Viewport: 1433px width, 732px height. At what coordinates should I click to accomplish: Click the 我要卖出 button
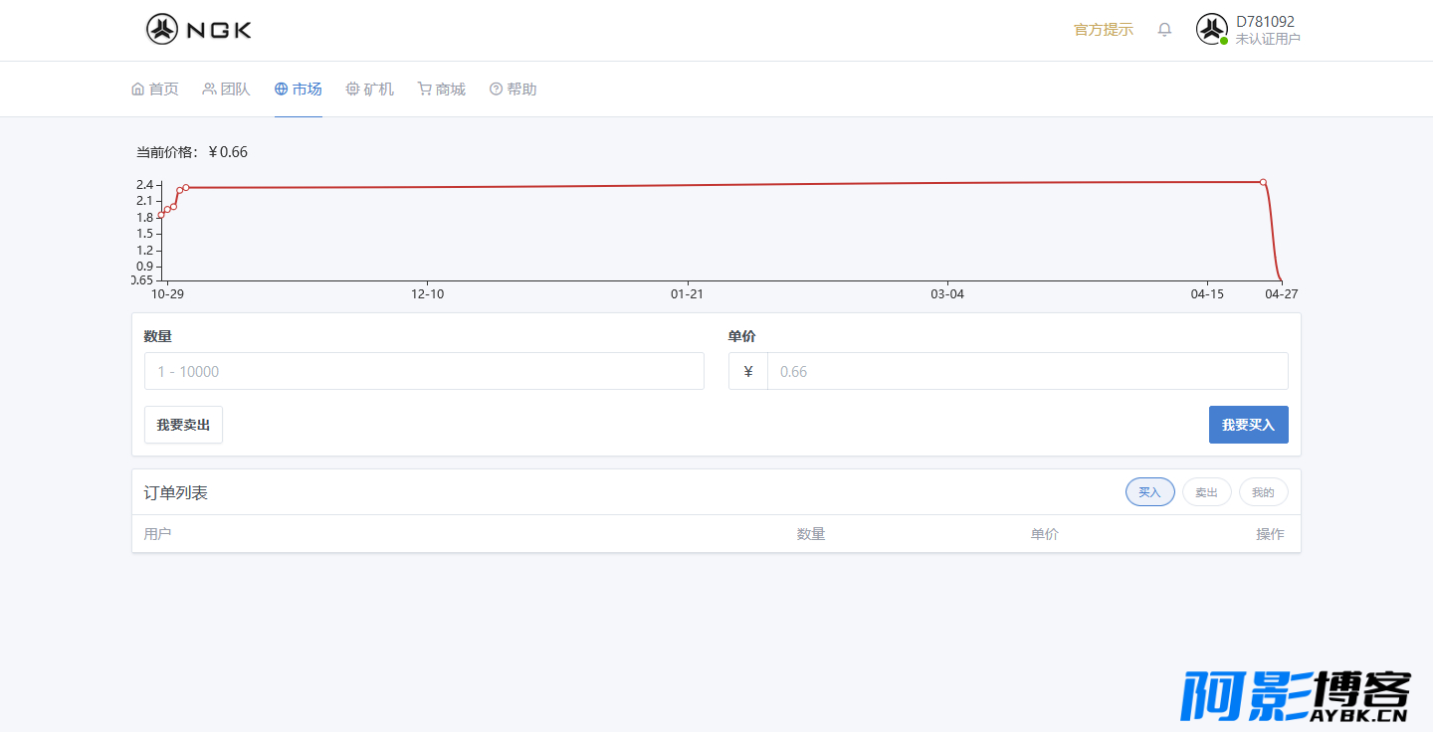pos(183,425)
